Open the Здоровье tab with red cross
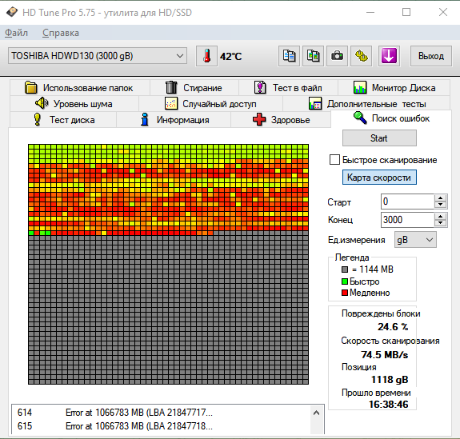Image resolution: width=460 pixels, height=439 pixels. (x=281, y=120)
